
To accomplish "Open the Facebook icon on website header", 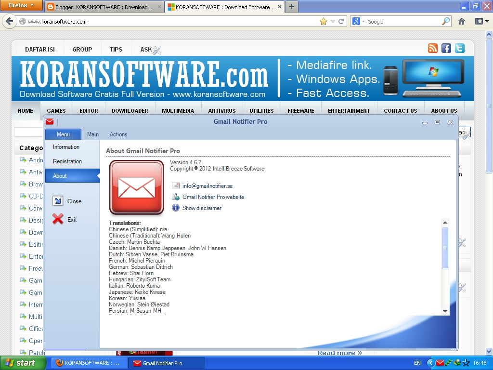I will click(446, 48).
